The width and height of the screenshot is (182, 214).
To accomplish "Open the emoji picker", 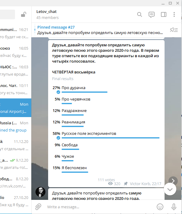I will 160,207.
